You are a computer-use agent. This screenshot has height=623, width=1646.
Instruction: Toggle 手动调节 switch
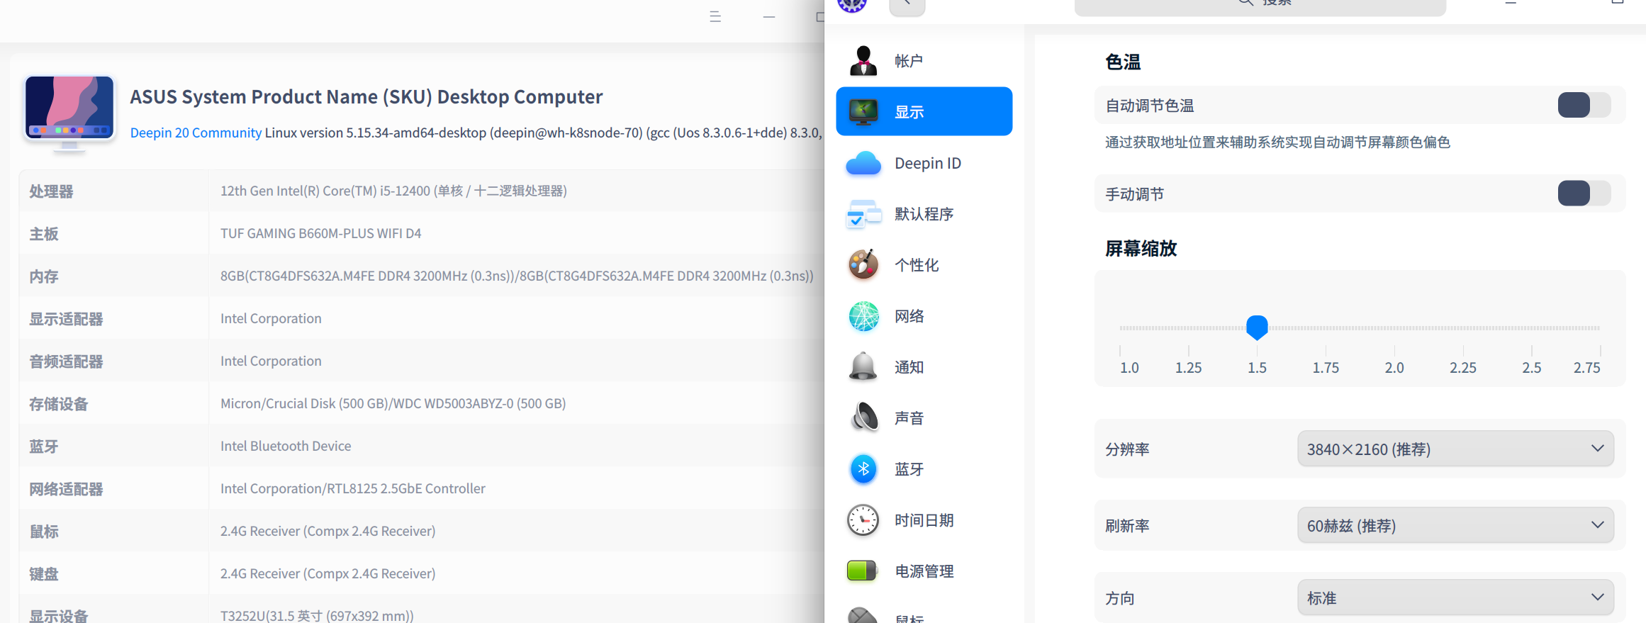click(1584, 193)
